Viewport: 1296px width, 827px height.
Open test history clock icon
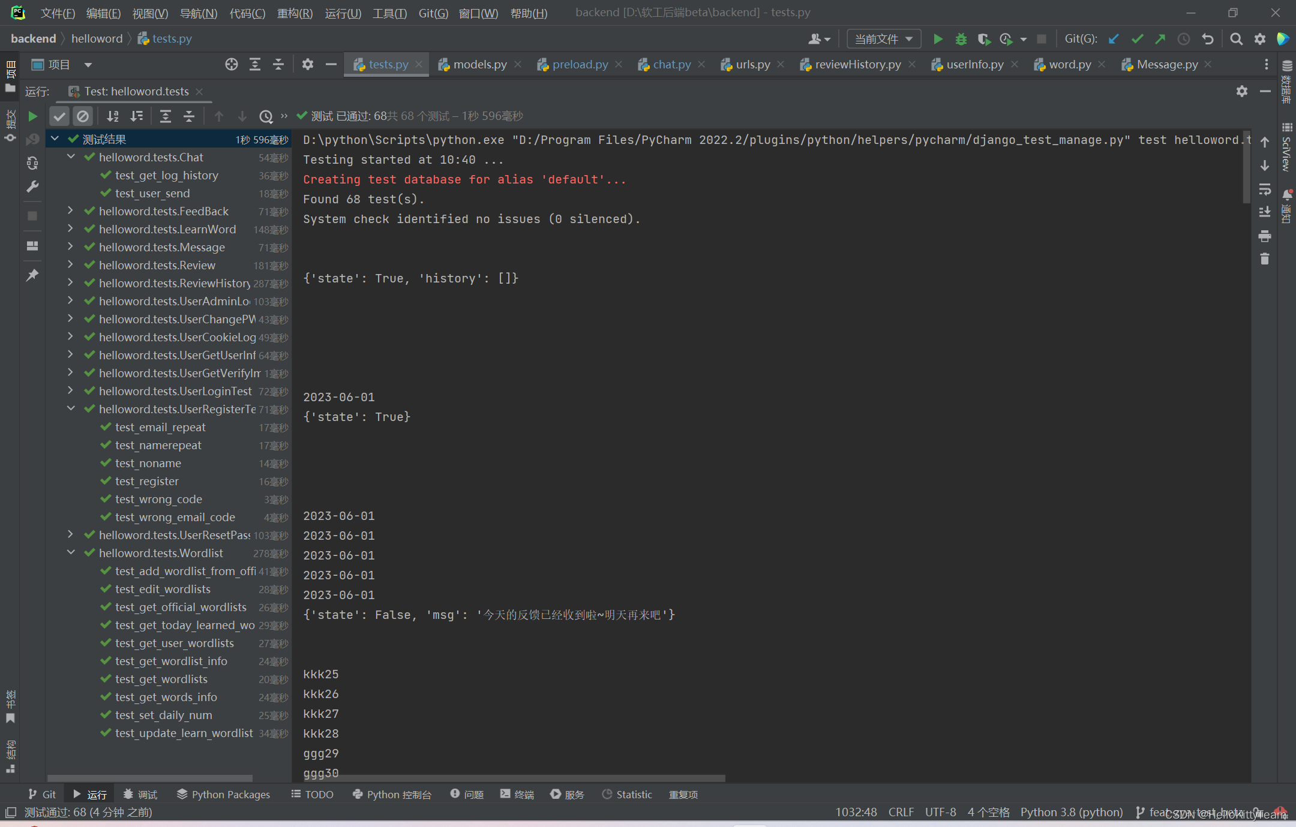pyautogui.click(x=266, y=116)
